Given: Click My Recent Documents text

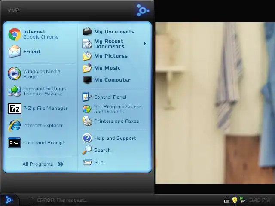Looking at the screenshot, I should click(109, 44).
